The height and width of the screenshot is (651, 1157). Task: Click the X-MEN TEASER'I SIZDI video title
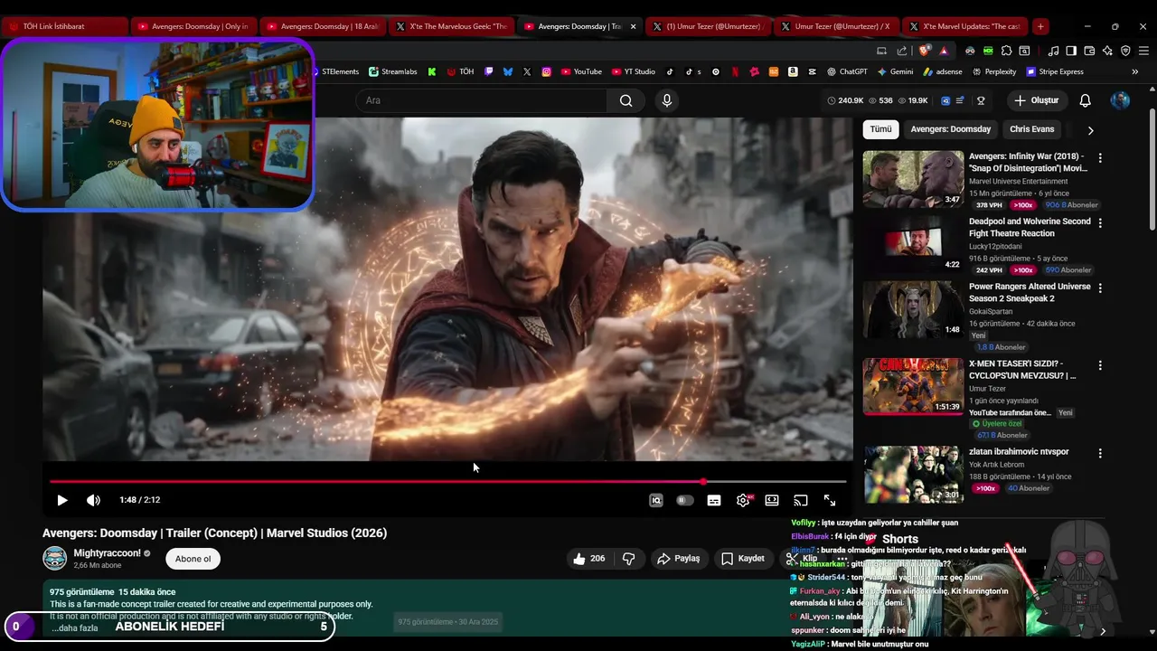coord(1022,369)
